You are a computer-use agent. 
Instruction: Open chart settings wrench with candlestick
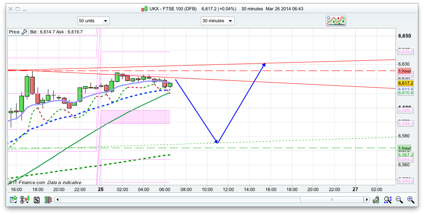(x=376, y=200)
